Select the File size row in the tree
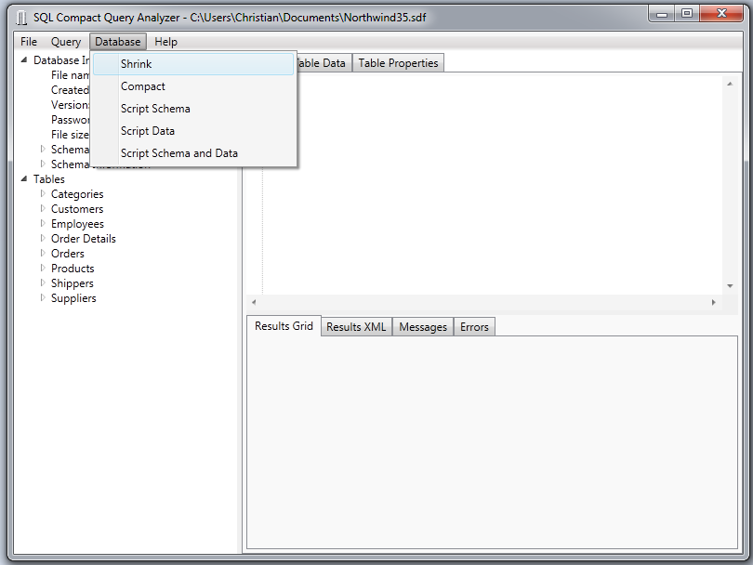 pyautogui.click(x=70, y=135)
